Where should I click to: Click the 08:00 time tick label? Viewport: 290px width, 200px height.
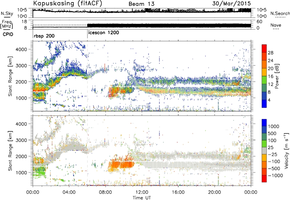[105, 192]
